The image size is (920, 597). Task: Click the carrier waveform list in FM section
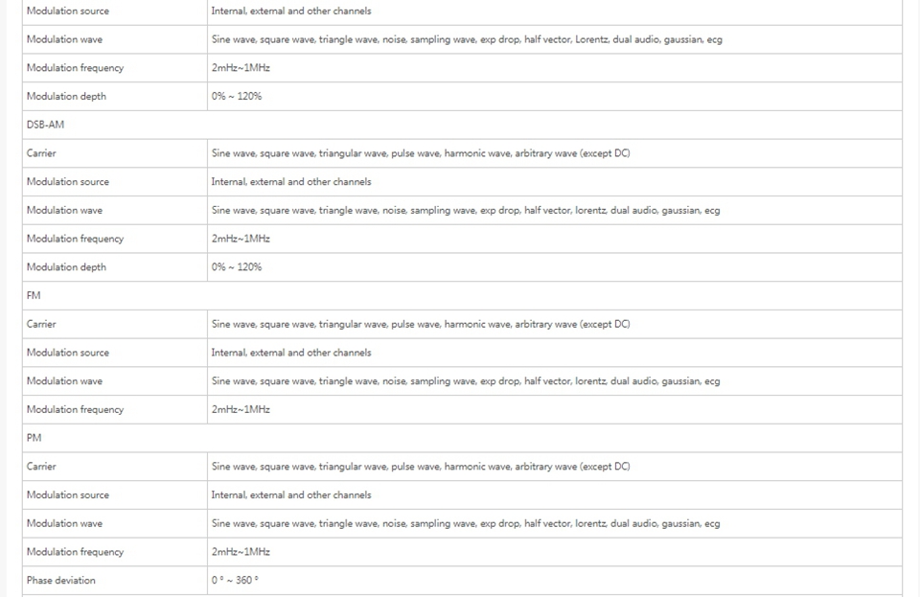pyautogui.click(x=421, y=324)
